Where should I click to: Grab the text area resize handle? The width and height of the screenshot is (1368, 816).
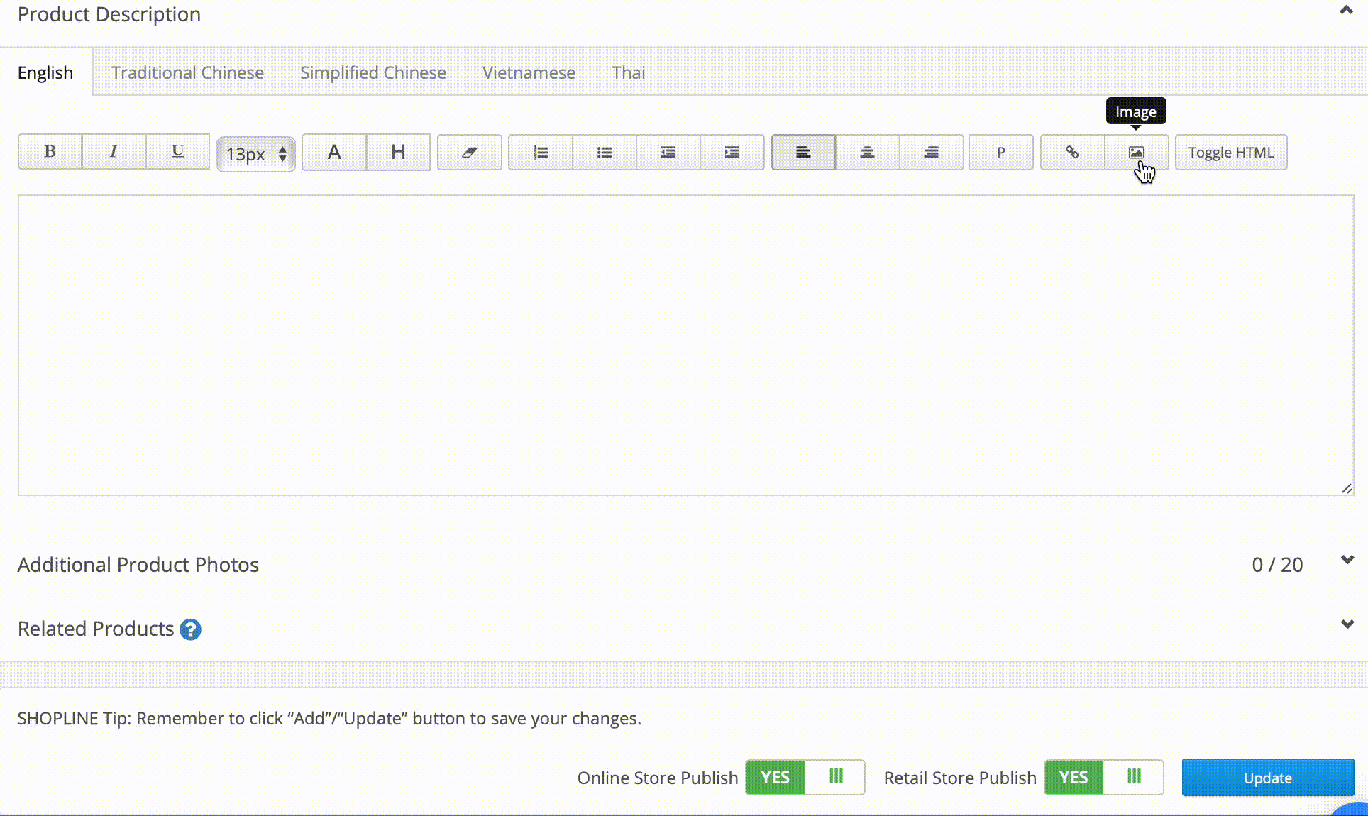(1347, 488)
